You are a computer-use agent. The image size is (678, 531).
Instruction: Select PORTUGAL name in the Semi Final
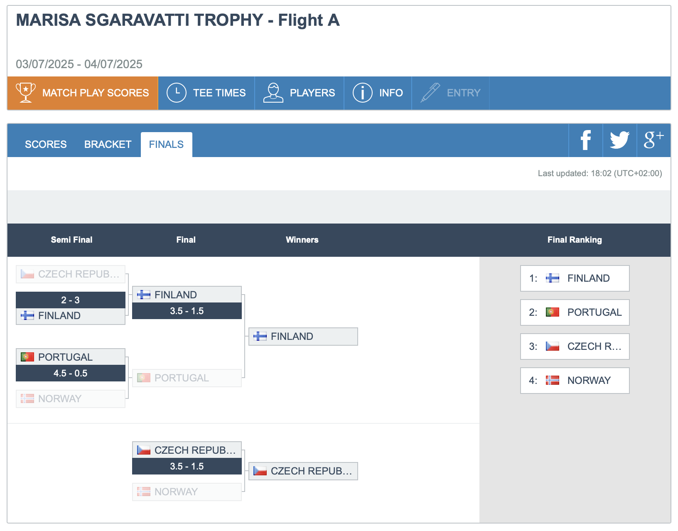coord(65,357)
